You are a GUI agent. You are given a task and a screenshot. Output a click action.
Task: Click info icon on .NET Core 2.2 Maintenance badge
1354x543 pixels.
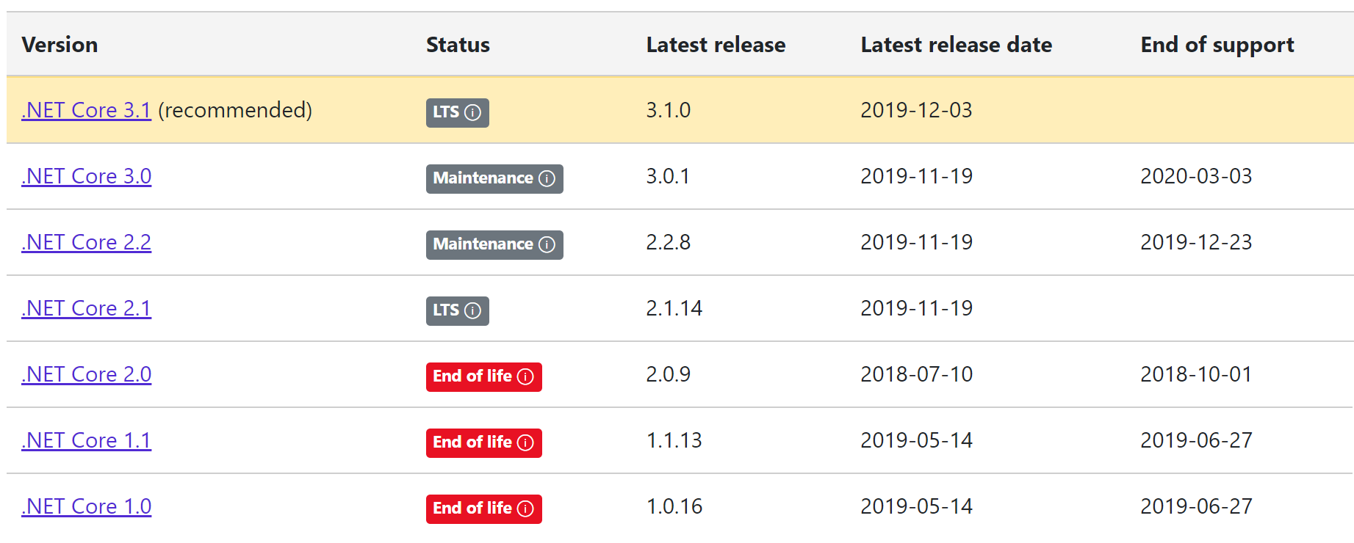[547, 244]
